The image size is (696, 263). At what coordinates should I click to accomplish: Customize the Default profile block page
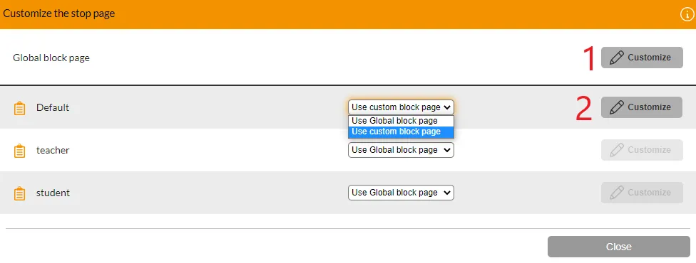pyautogui.click(x=642, y=107)
